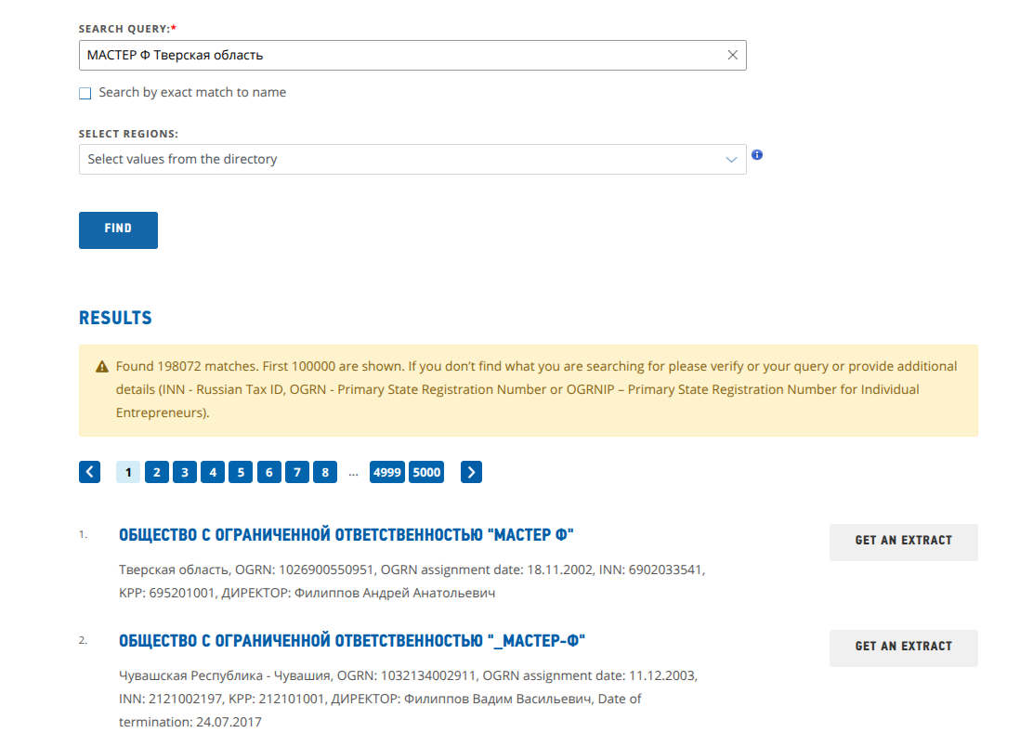1033x746 pixels.
Task: Open the Select values from the directory field
Action: (412, 160)
